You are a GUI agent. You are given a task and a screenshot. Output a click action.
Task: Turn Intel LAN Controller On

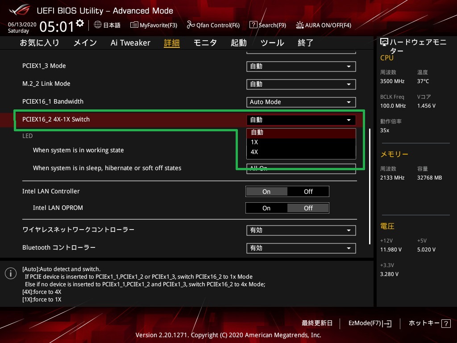(266, 192)
